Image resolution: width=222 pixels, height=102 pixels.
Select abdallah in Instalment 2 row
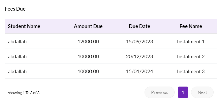tap(17, 56)
